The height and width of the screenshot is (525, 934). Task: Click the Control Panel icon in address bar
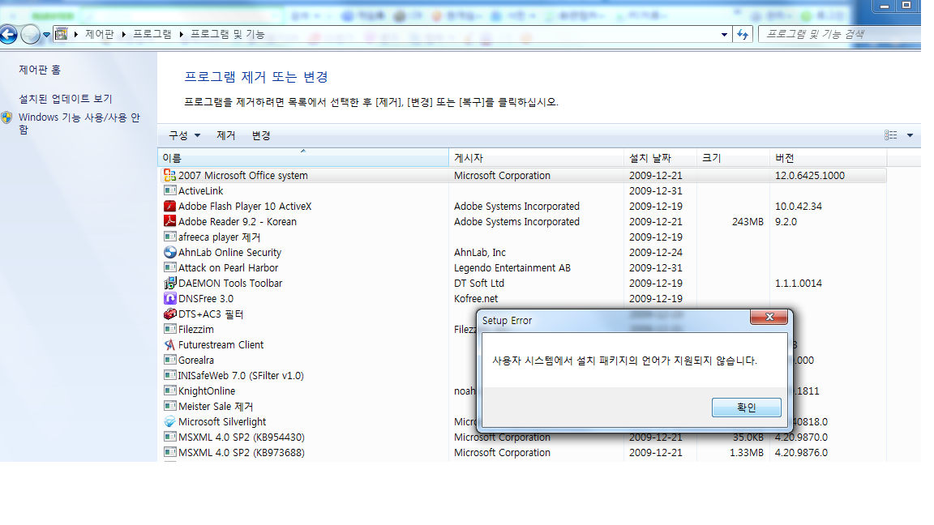coord(62,34)
